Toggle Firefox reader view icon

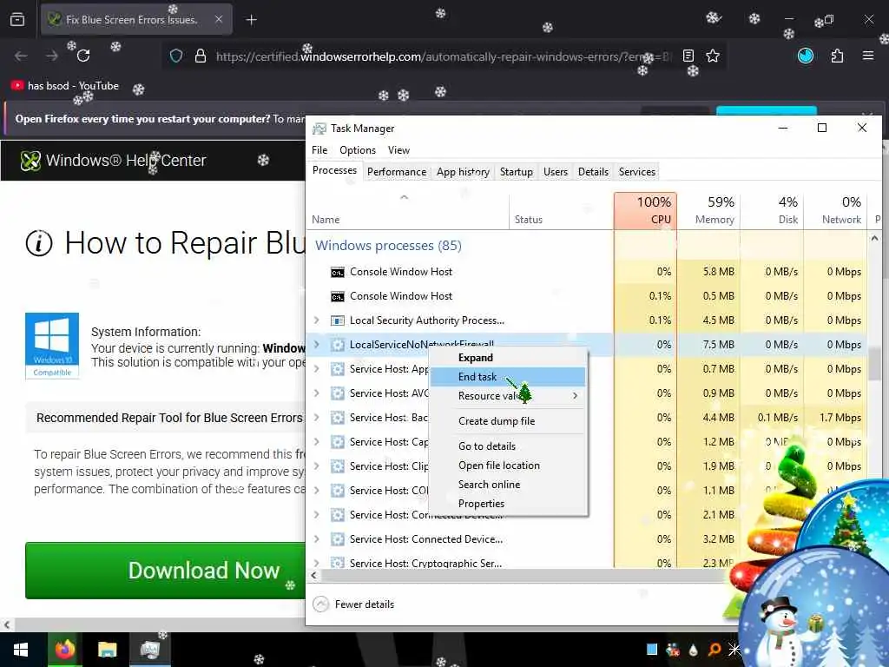pyautogui.click(x=688, y=56)
